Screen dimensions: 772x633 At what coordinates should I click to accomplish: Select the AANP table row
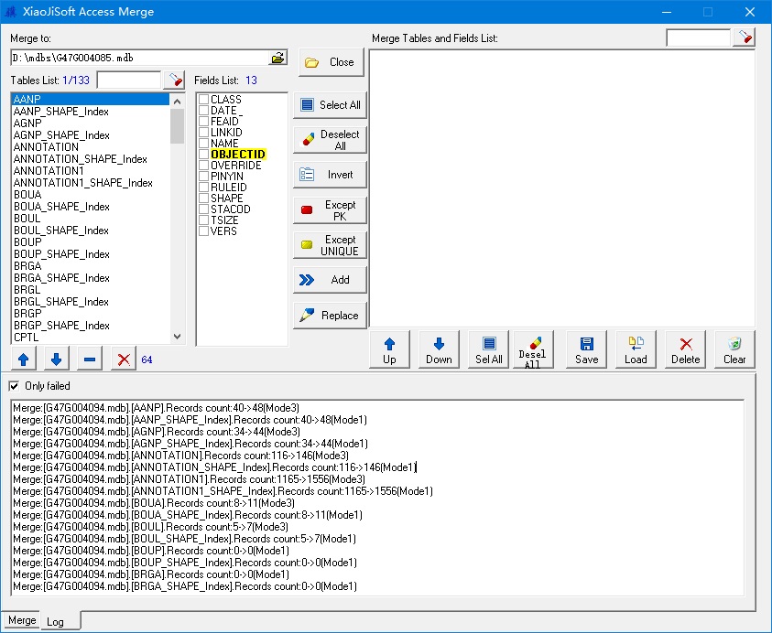(90, 100)
